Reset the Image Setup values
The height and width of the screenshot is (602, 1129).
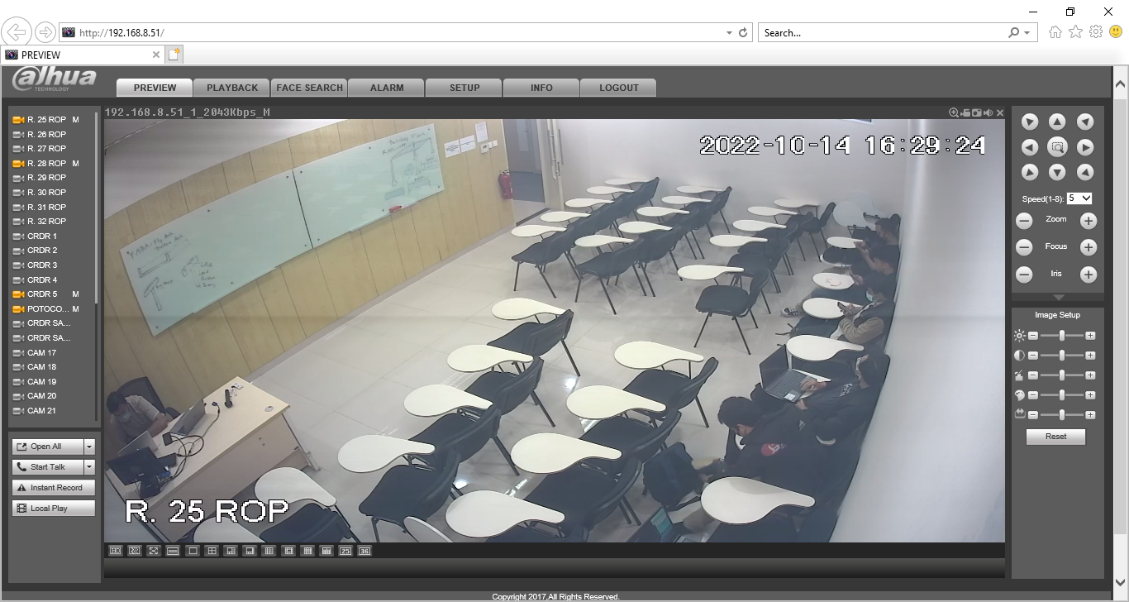1055,437
